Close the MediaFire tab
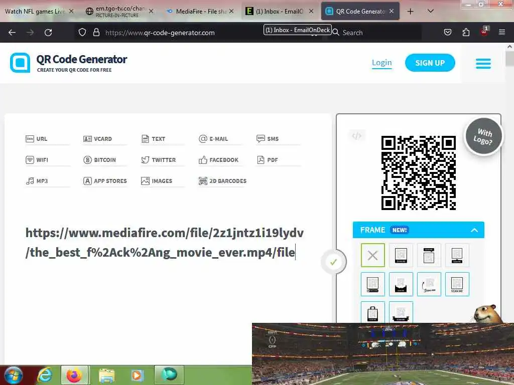Screen dimensions: 514x385 (231, 11)
